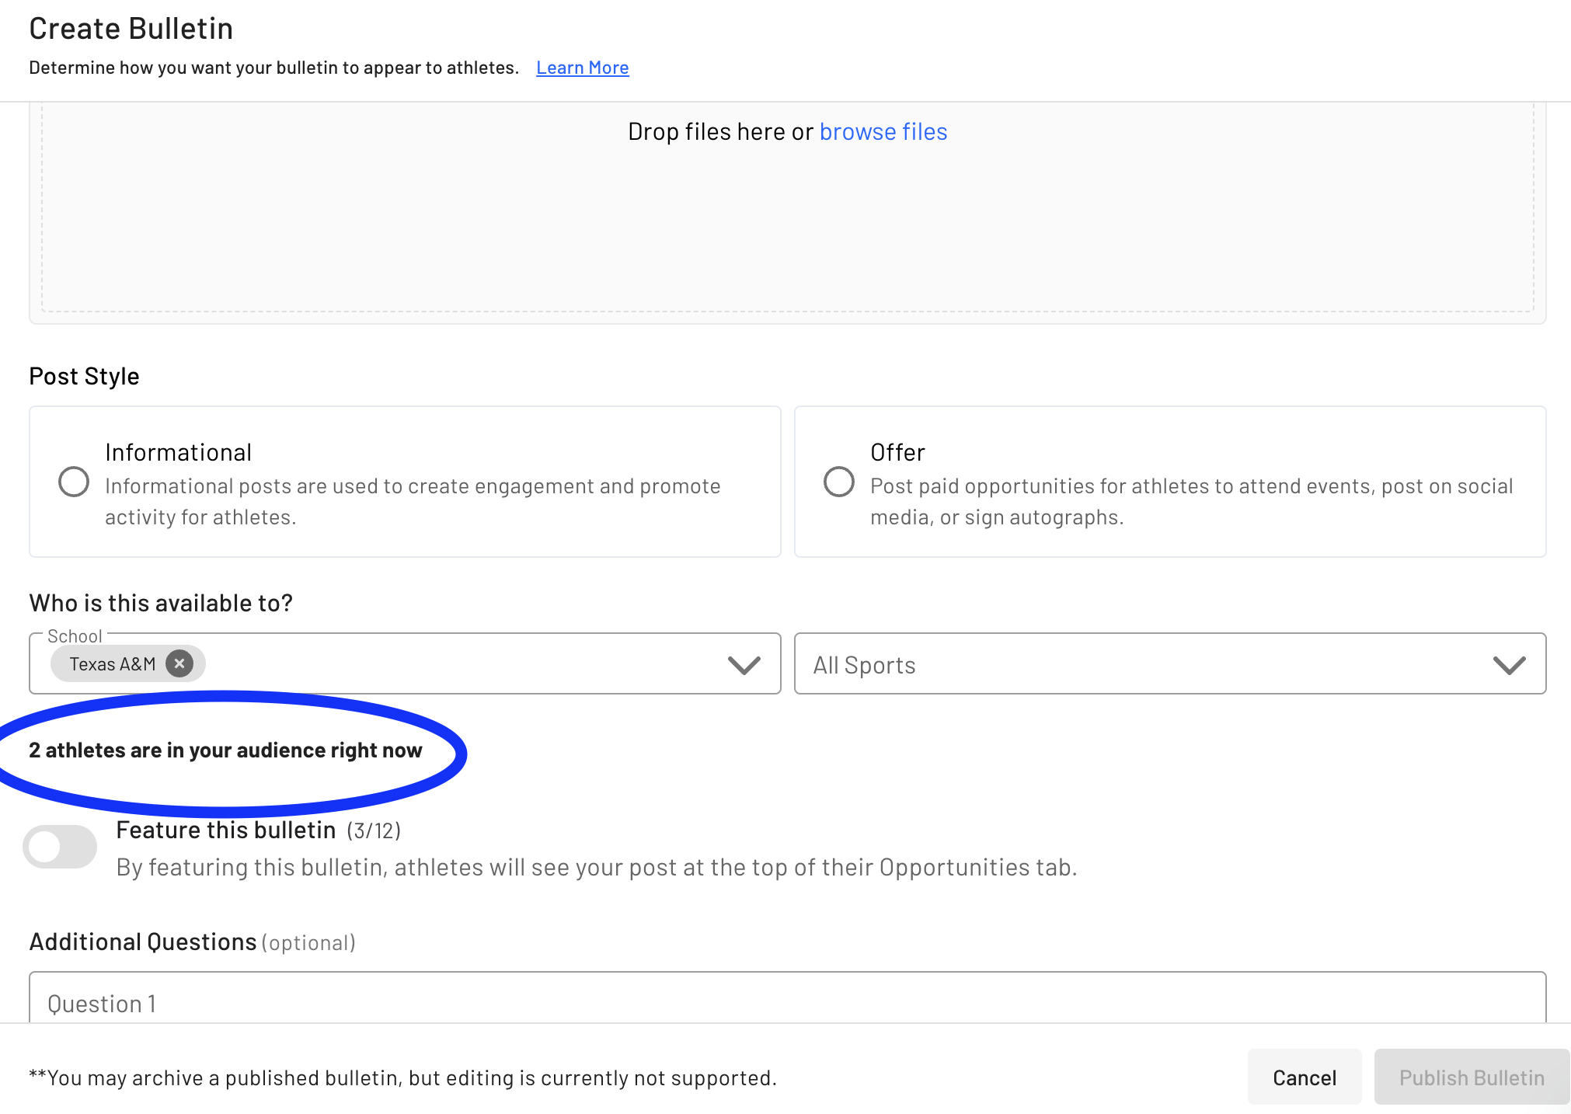Expand the School dropdown chevron

tap(744, 665)
